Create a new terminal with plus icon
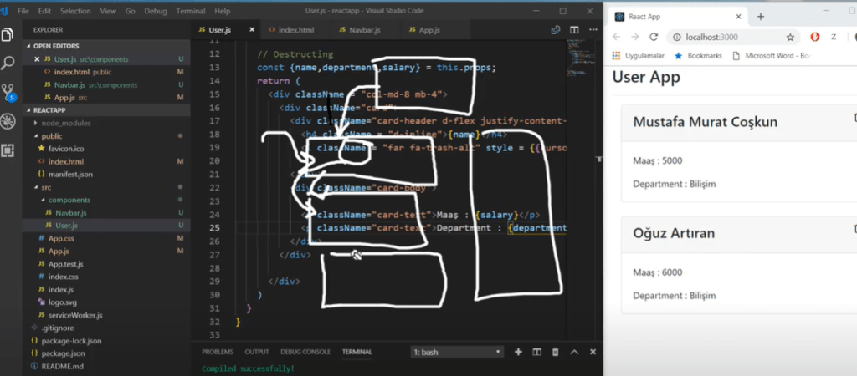The width and height of the screenshot is (857, 376). click(x=518, y=353)
